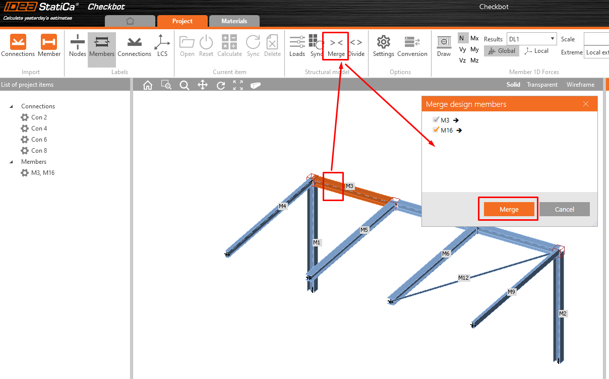This screenshot has width=609, height=379.
Task: Uncheck M16 in the Merge design members dialog
Action: pos(437,130)
